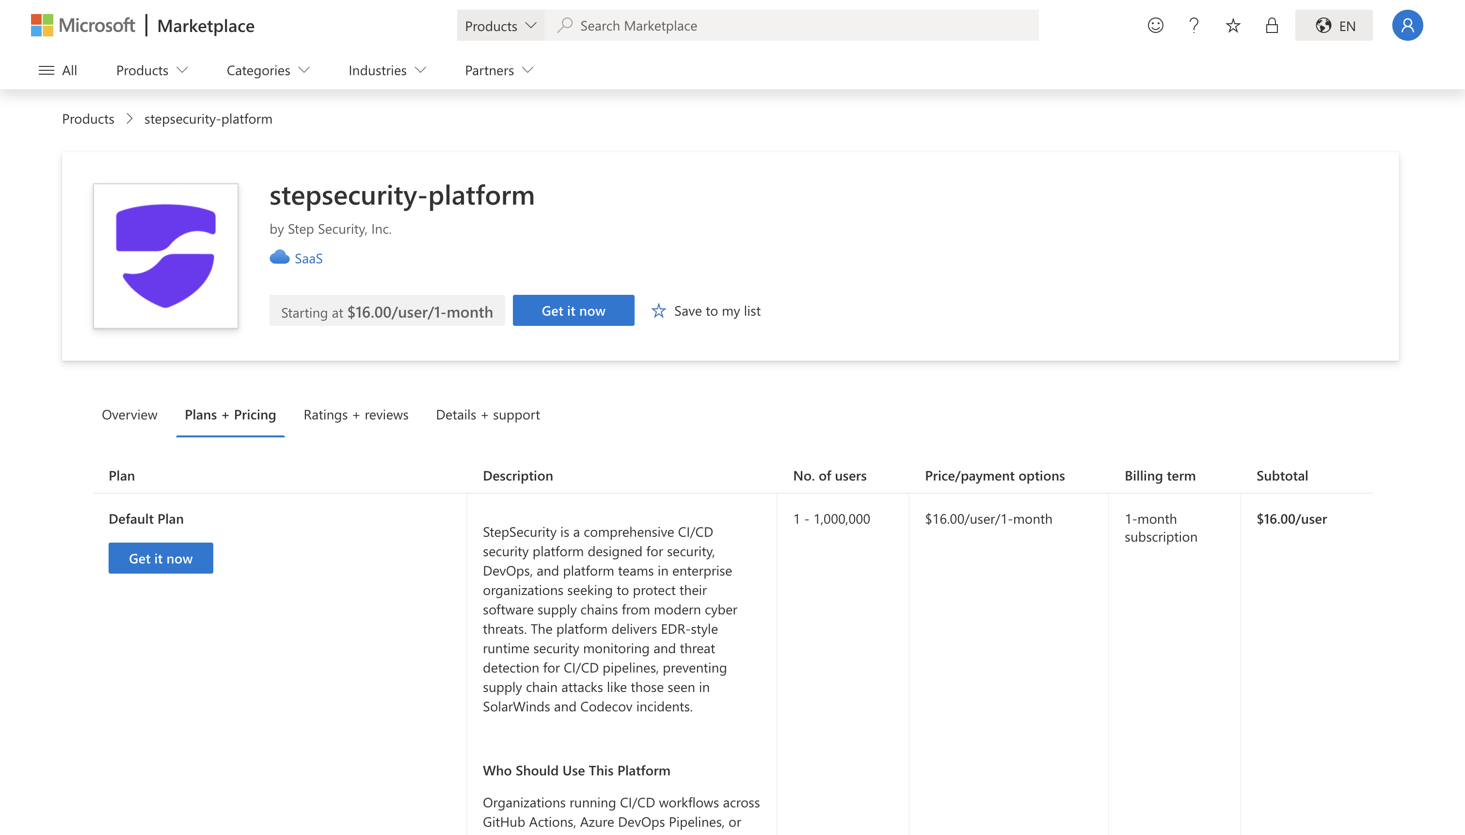Image resolution: width=1465 pixels, height=835 pixels.
Task: Open the Details + support tab
Action: (x=488, y=415)
